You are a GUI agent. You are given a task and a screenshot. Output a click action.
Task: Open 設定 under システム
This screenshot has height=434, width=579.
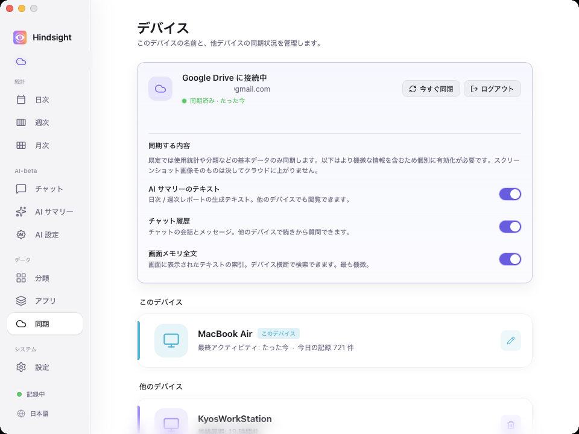45,367
